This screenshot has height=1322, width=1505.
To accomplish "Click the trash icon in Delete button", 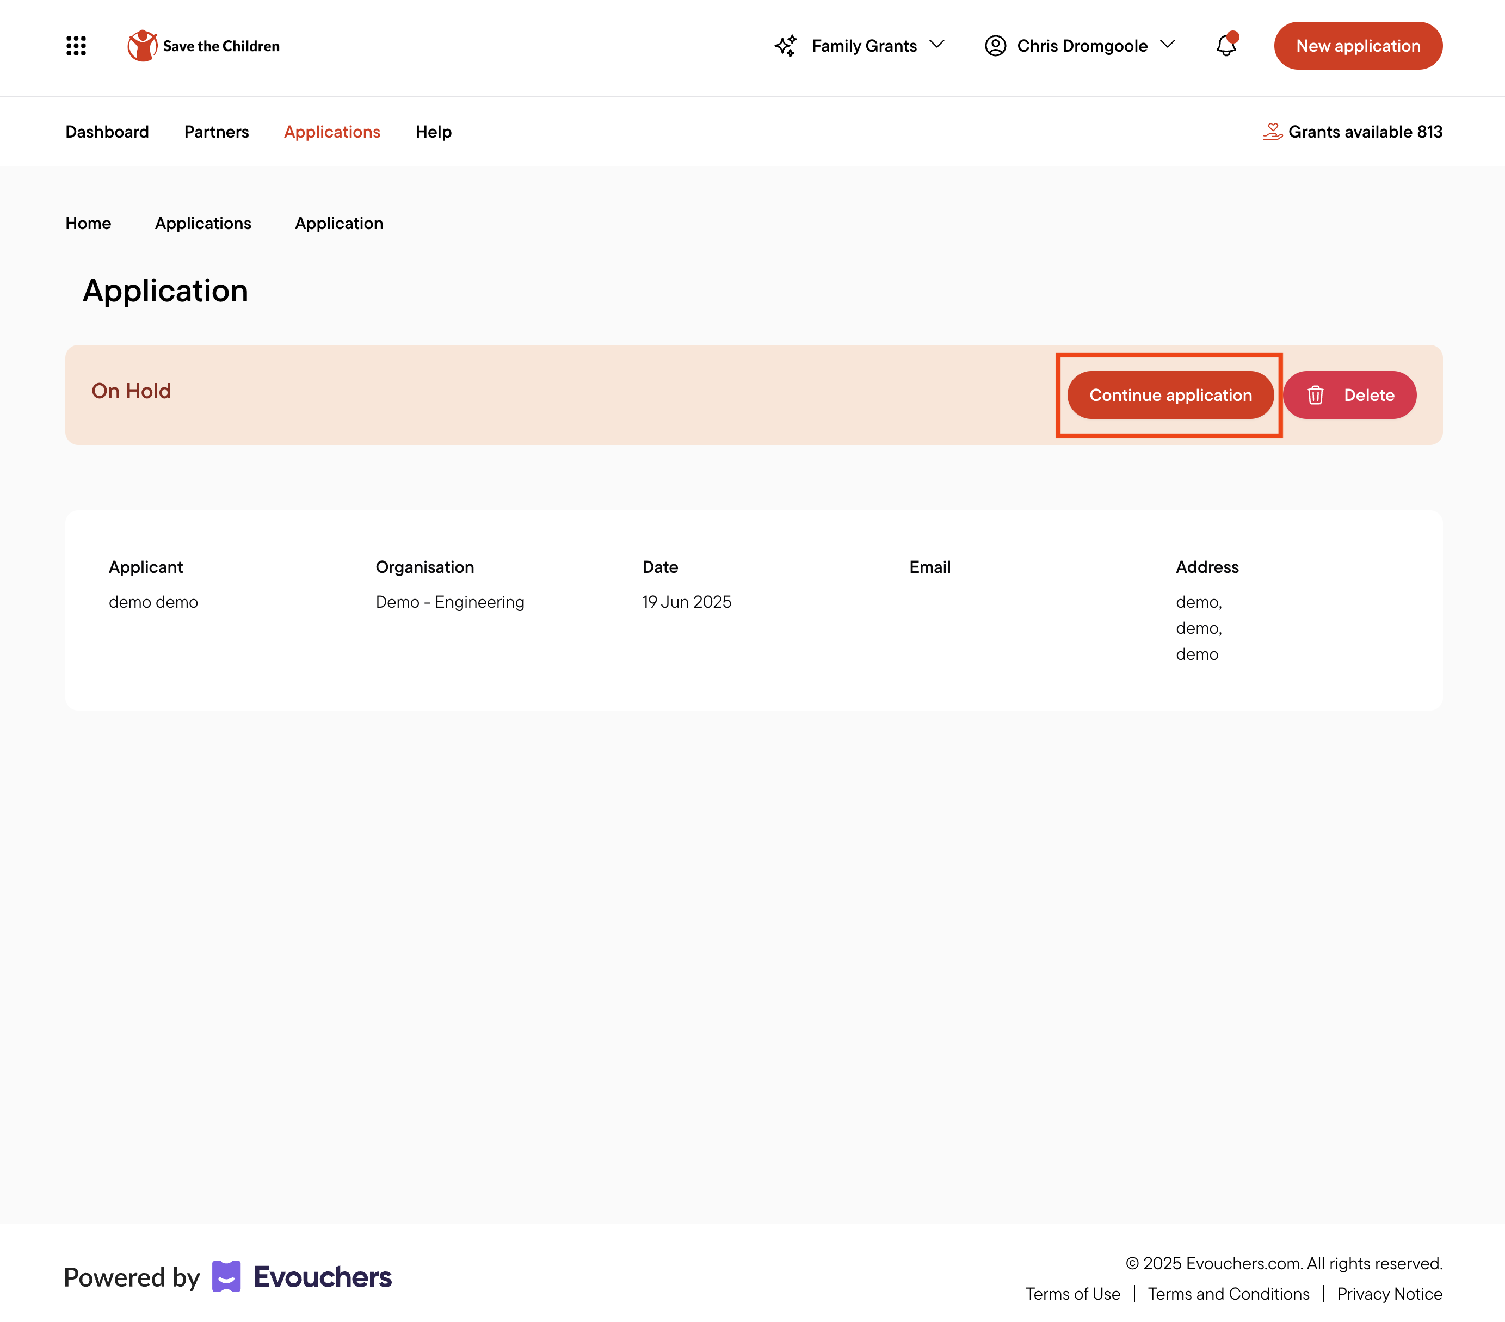I will coord(1315,396).
